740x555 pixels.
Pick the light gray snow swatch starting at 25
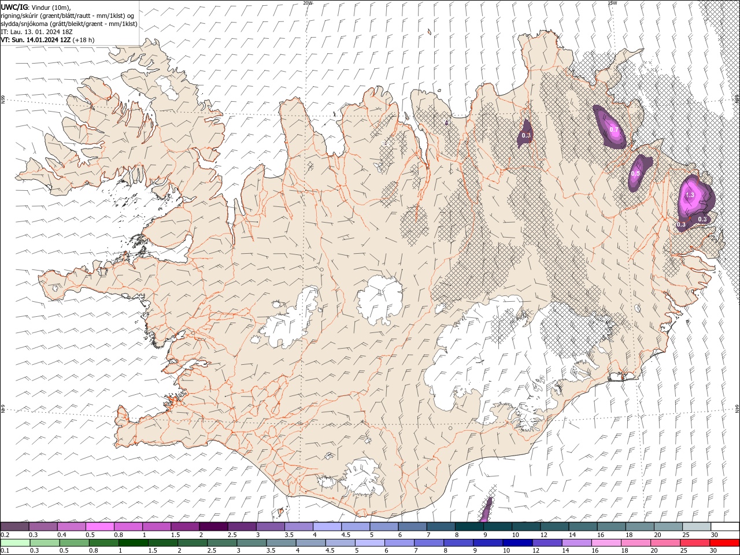coord(696,526)
